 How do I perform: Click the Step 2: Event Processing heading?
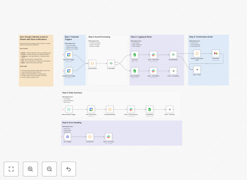tap(99, 37)
